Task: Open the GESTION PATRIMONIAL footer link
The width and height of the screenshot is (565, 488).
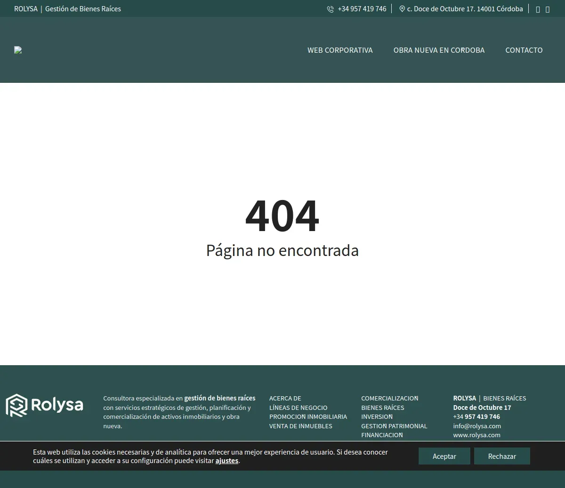Action: [394, 426]
